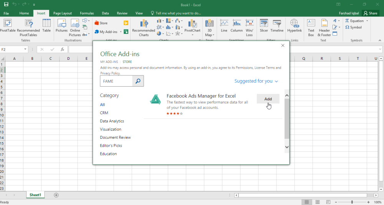Insert a Symbol
The width and height of the screenshot is (384, 205).
coord(353,27)
